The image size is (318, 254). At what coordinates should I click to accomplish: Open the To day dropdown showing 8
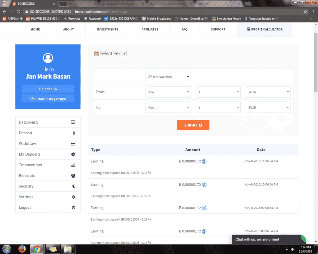pyautogui.click(x=218, y=107)
